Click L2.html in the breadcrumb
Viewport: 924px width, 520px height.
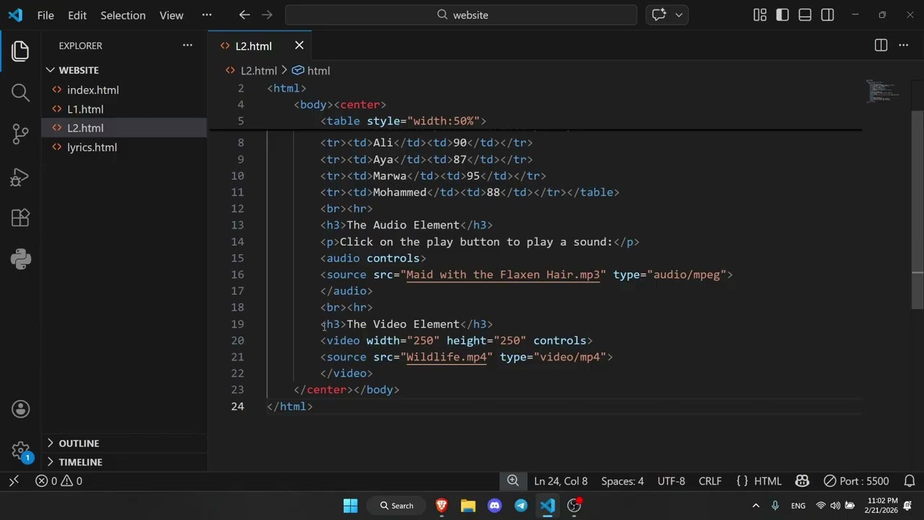(x=258, y=71)
